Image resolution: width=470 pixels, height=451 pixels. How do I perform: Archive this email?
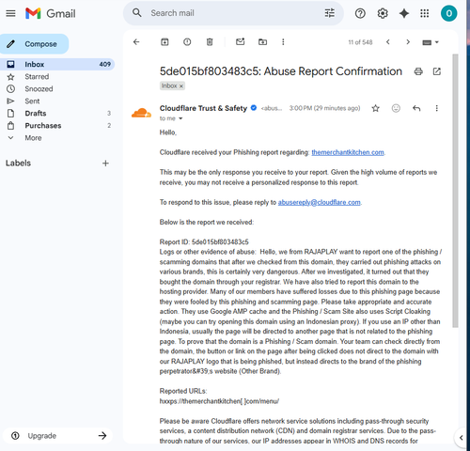tap(164, 42)
